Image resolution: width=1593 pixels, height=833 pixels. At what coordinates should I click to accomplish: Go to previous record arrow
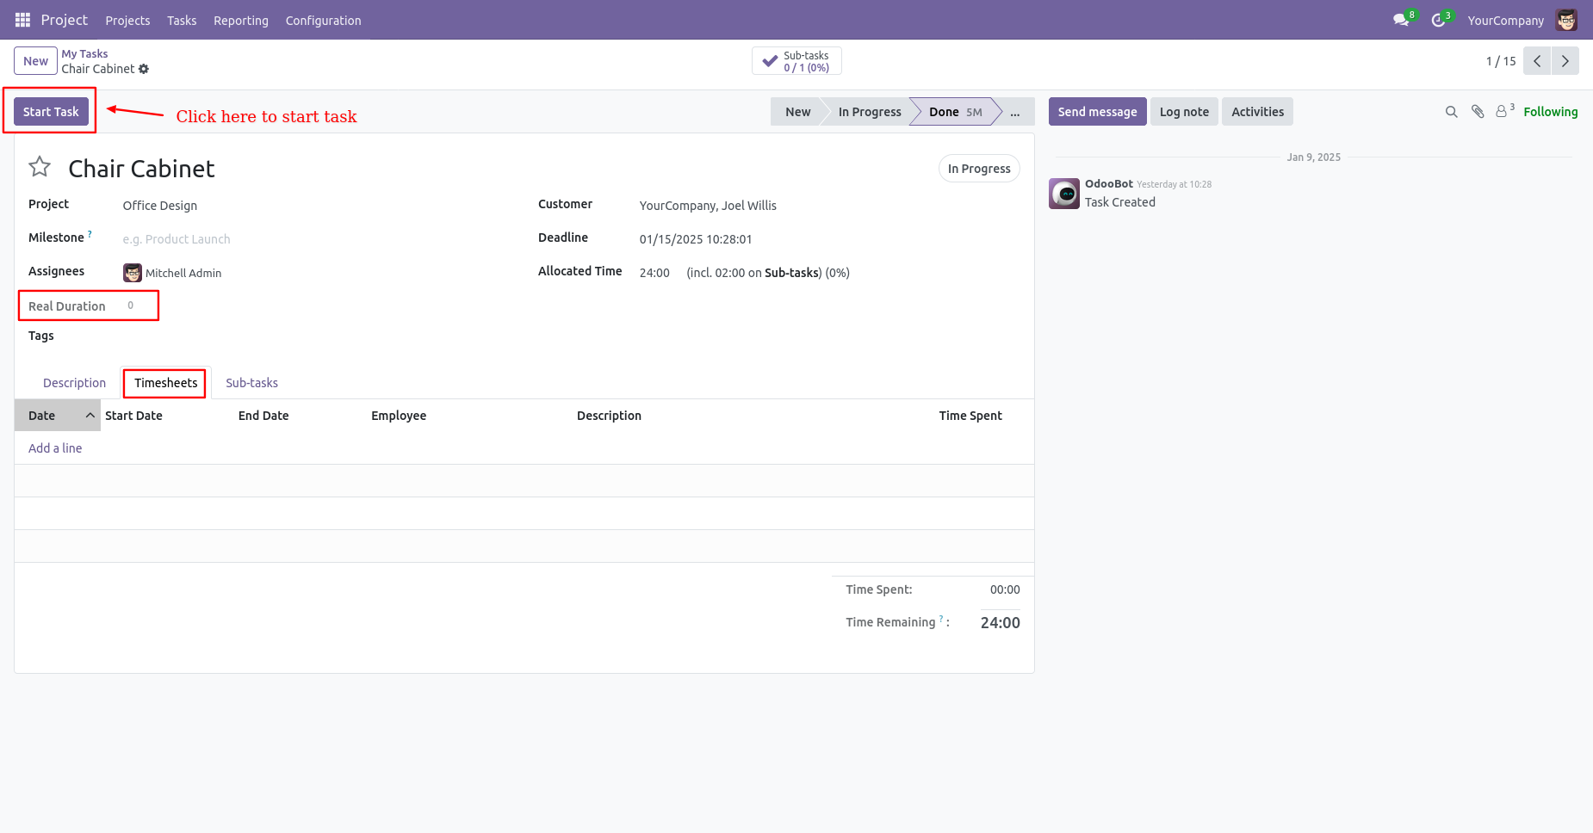[1537, 61]
